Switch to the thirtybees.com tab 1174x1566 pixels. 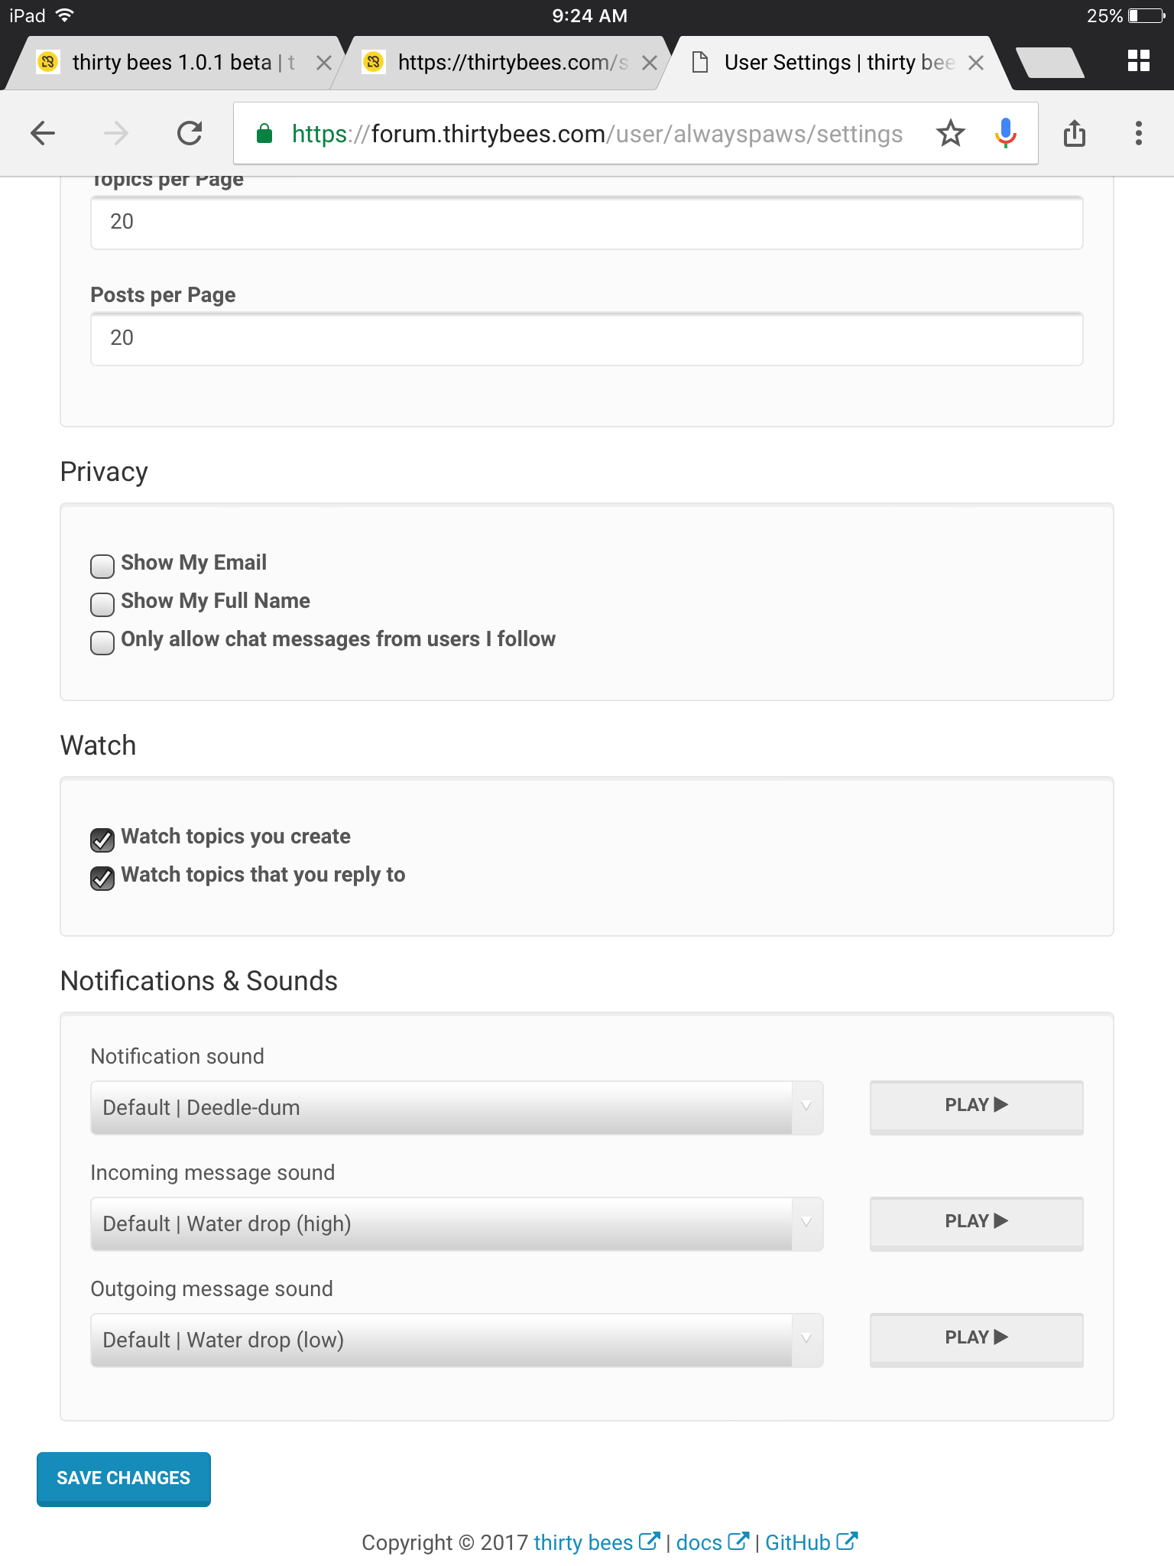(x=504, y=63)
